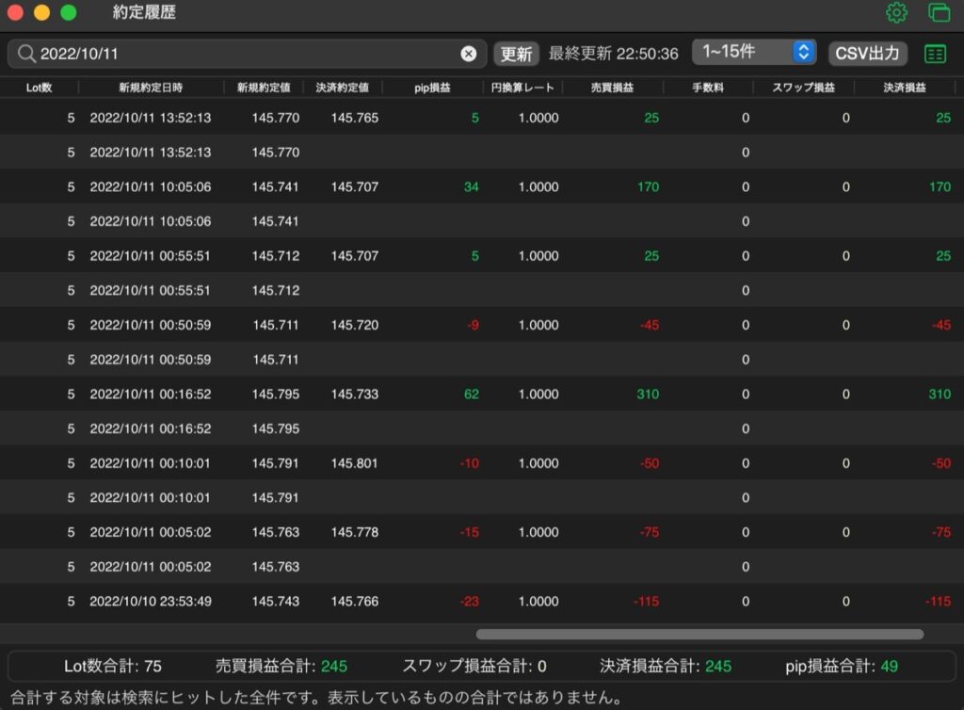
Task: Focus the search field containing 2022/10/11
Action: tap(248, 54)
